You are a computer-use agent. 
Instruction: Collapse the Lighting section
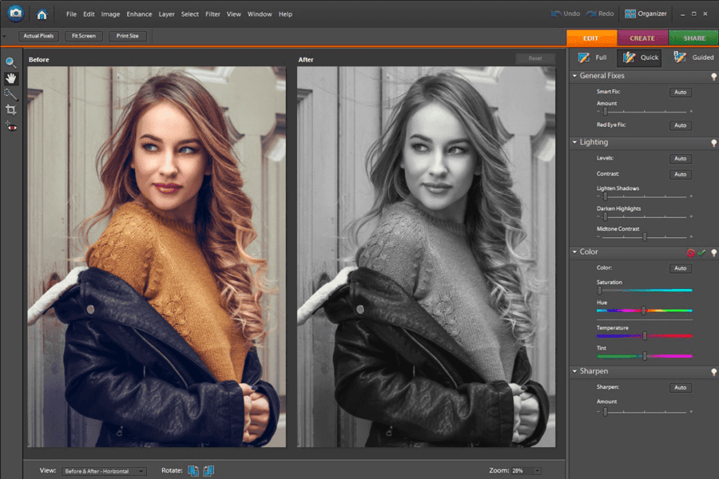574,142
